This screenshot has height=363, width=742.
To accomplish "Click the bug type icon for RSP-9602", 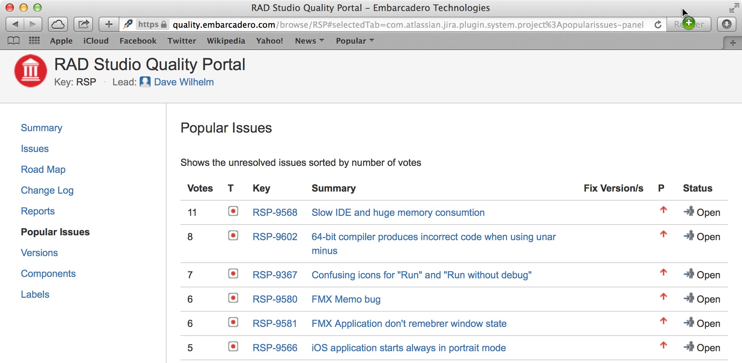I will coord(233,236).
